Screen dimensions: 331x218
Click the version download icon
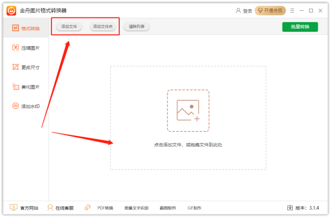point(290,208)
